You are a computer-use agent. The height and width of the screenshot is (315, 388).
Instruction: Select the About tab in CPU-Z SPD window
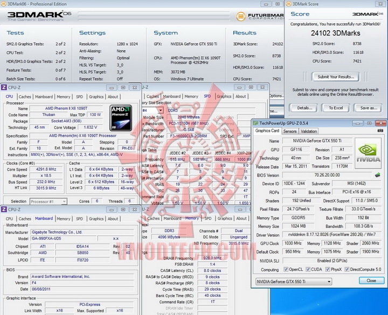coord(241,96)
